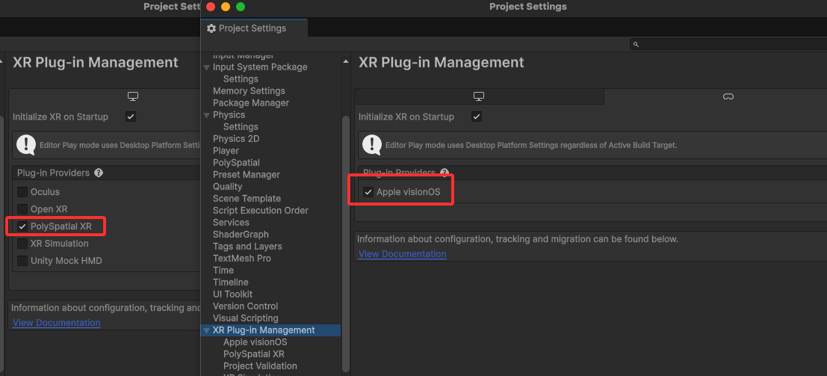Image resolution: width=827 pixels, height=376 pixels.
Task: Uncheck the PolySpatial XR provider checkbox
Action: click(x=22, y=226)
